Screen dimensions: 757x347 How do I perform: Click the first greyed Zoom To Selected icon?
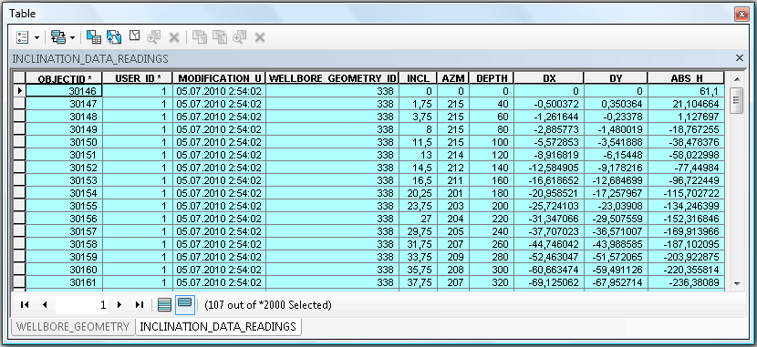pos(153,37)
